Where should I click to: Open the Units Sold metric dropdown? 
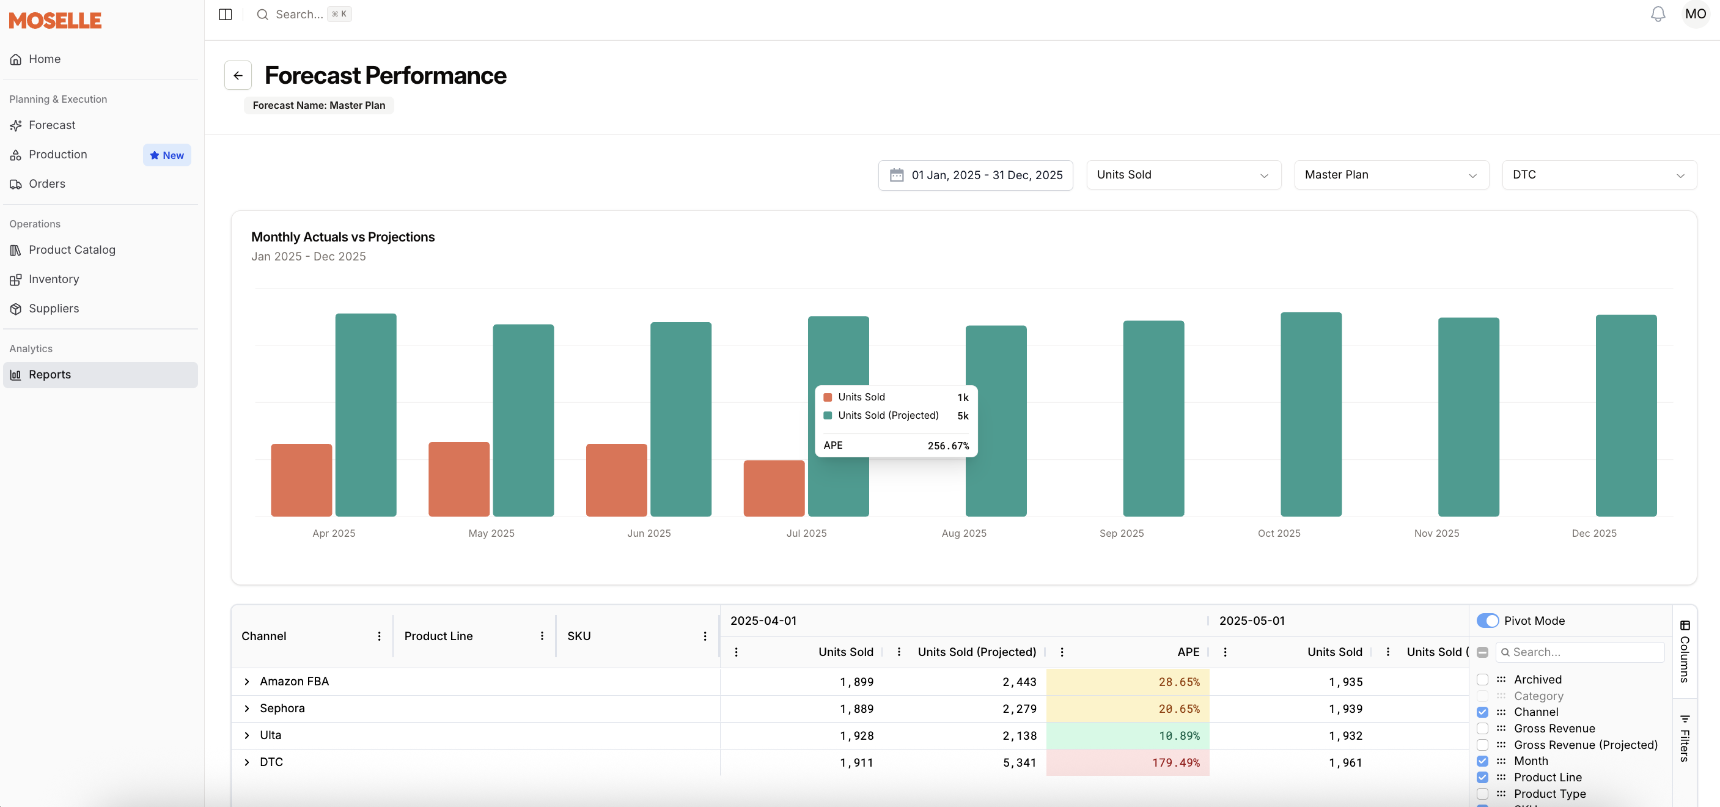[1183, 175]
